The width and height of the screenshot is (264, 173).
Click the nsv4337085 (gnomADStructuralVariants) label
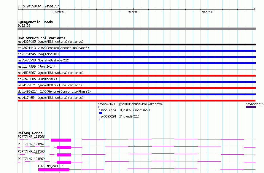(51, 42)
